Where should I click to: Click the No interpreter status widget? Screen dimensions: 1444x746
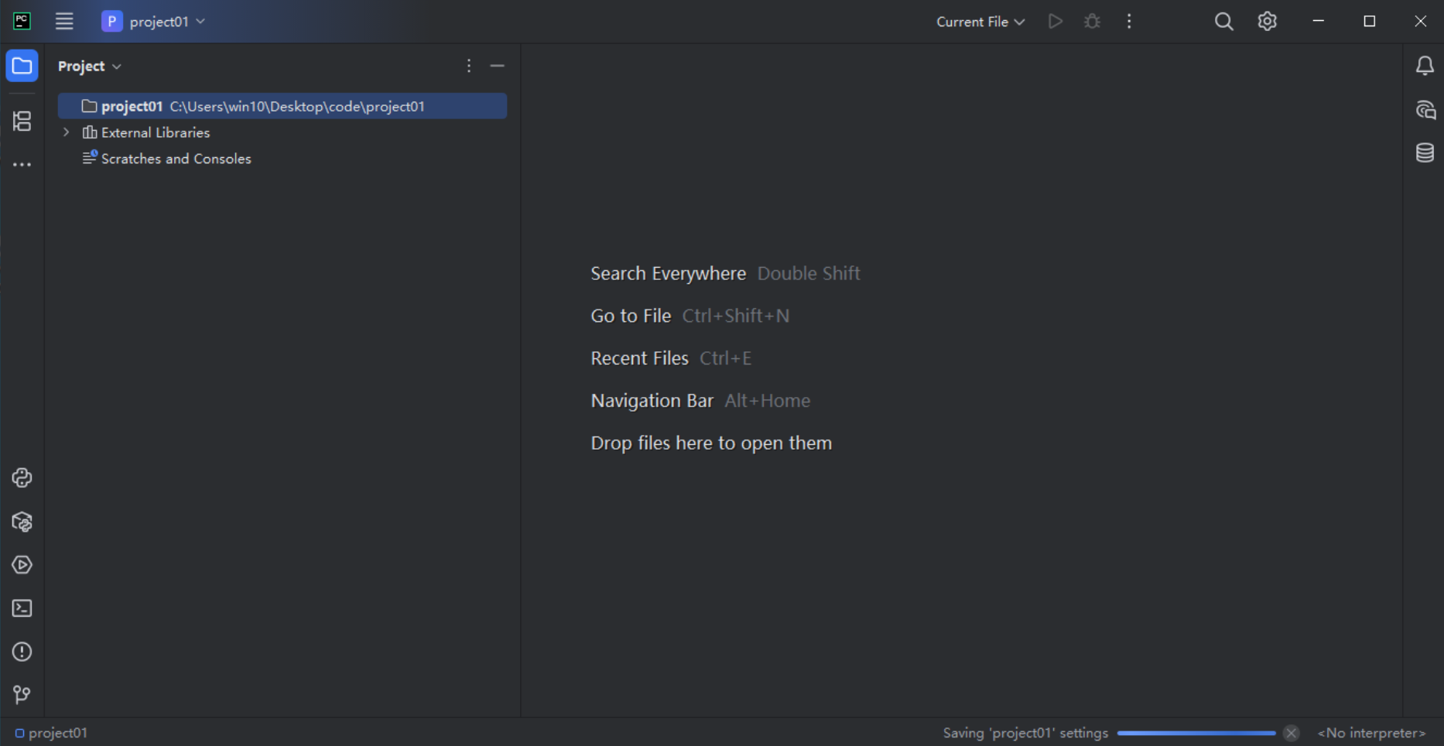tap(1371, 733)
